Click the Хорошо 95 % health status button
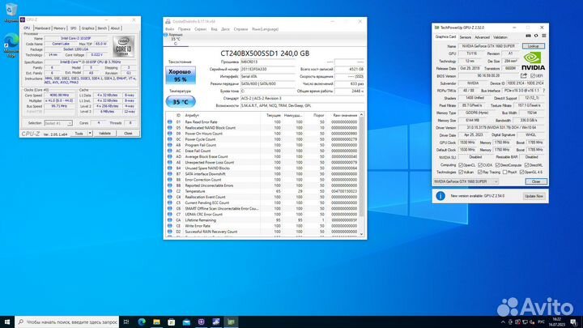Image resolution: width=583 pixels, height=328 pixels. 181,75
